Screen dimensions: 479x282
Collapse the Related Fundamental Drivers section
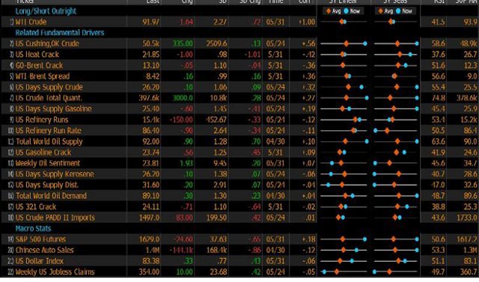60,33
